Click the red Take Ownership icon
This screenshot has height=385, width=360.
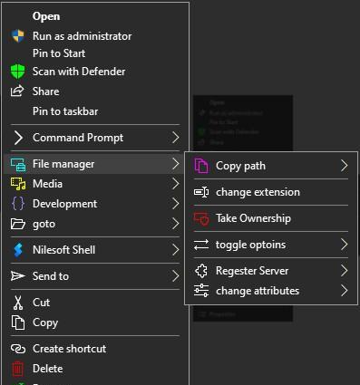pyautogui.click(x=201, y=218)
